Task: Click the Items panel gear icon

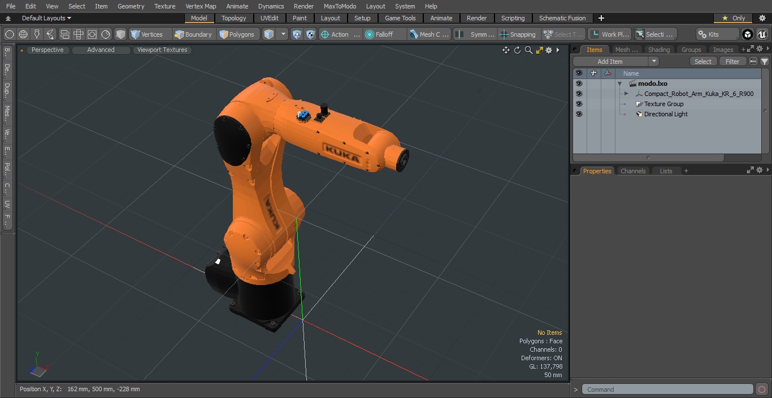Action: point(759,50)
